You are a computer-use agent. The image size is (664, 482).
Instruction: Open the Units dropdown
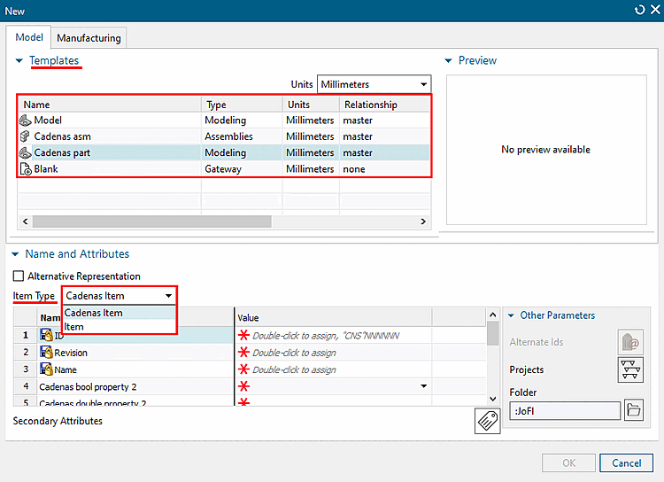click(373, 85)
